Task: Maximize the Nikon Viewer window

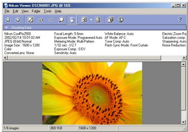Action: [x=178, y=6]
